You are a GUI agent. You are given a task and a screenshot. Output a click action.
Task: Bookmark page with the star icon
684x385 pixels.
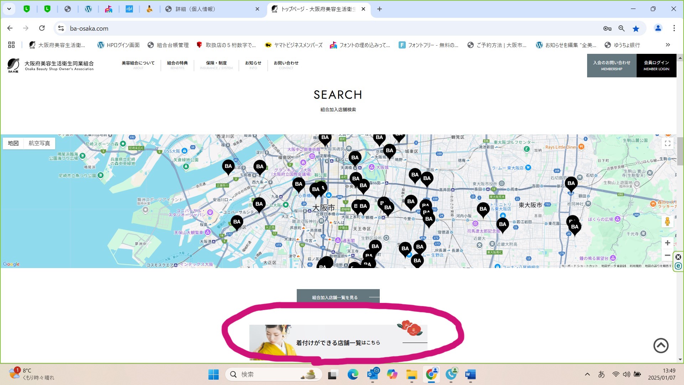coord(636,29)
